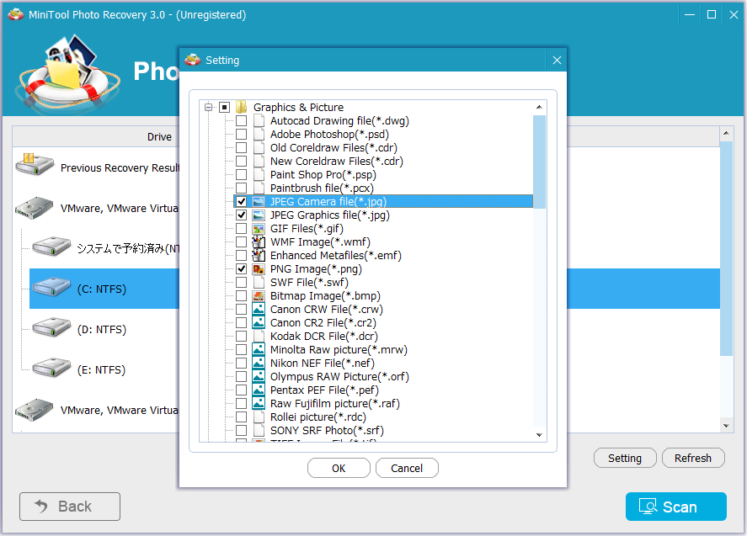Click the Setting button in main window
747x536 pixels.
(x=625, y=458)
